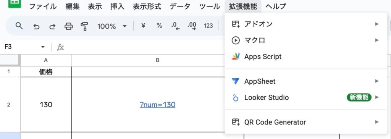Click the Looker Studio logo icon

236,97
